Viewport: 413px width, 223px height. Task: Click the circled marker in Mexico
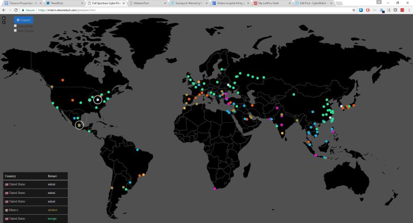click(79, 125)
